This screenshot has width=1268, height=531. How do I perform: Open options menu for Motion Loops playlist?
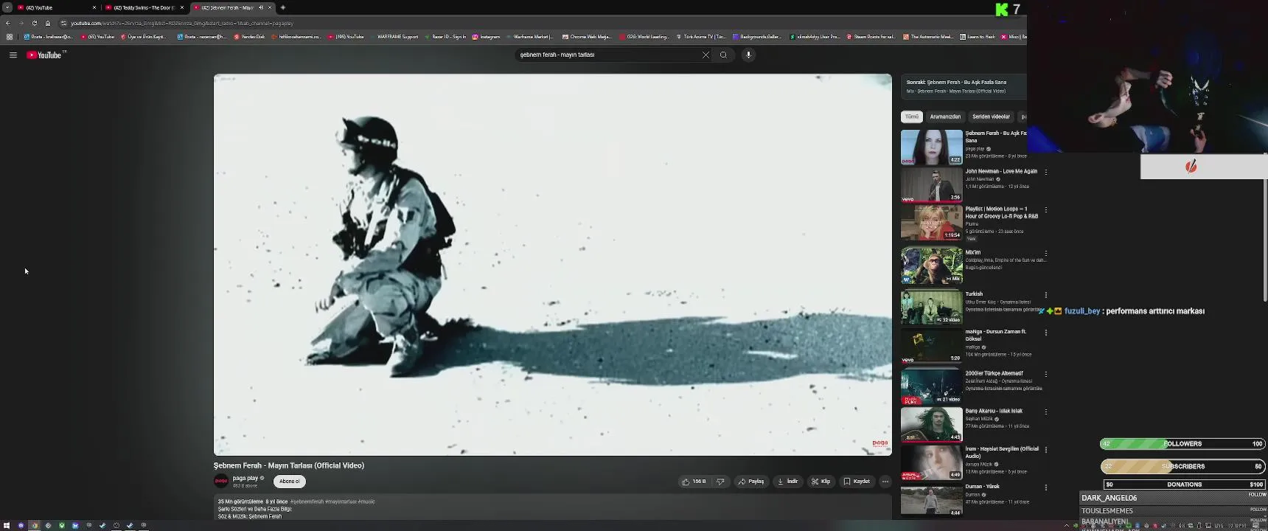point(1045,210)
